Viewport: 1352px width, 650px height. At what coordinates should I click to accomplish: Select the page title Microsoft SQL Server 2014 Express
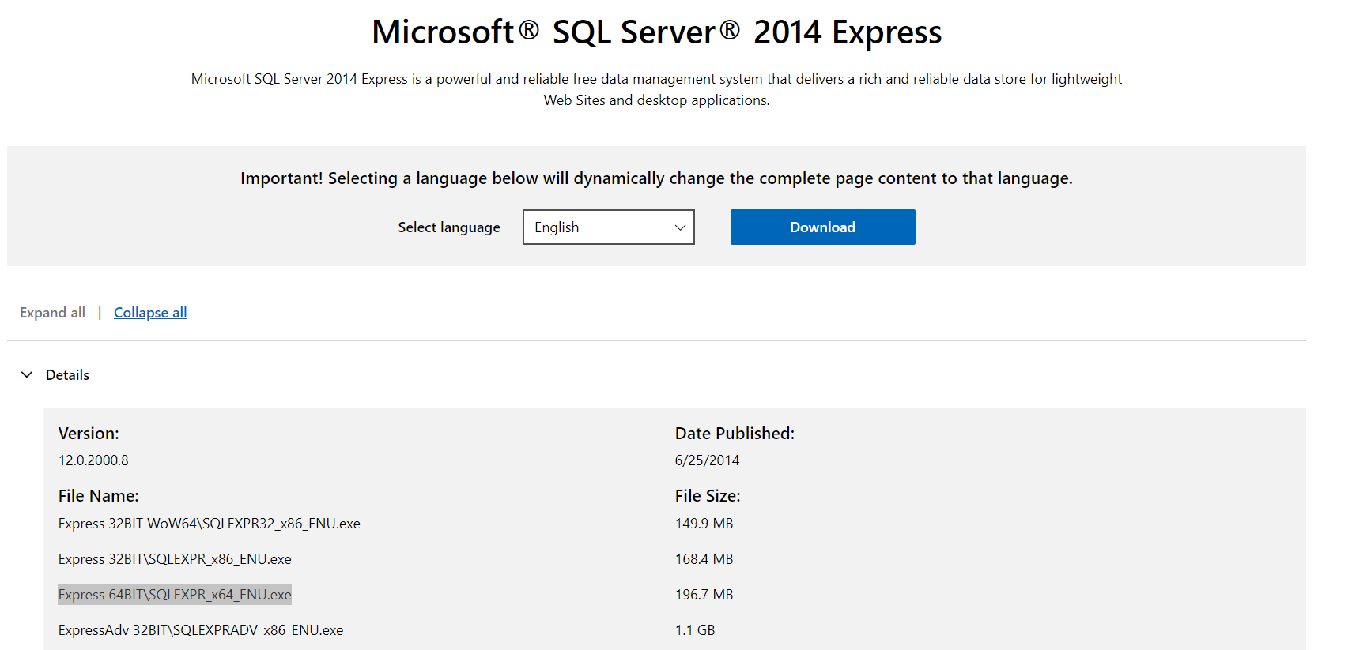coord(656,32)
